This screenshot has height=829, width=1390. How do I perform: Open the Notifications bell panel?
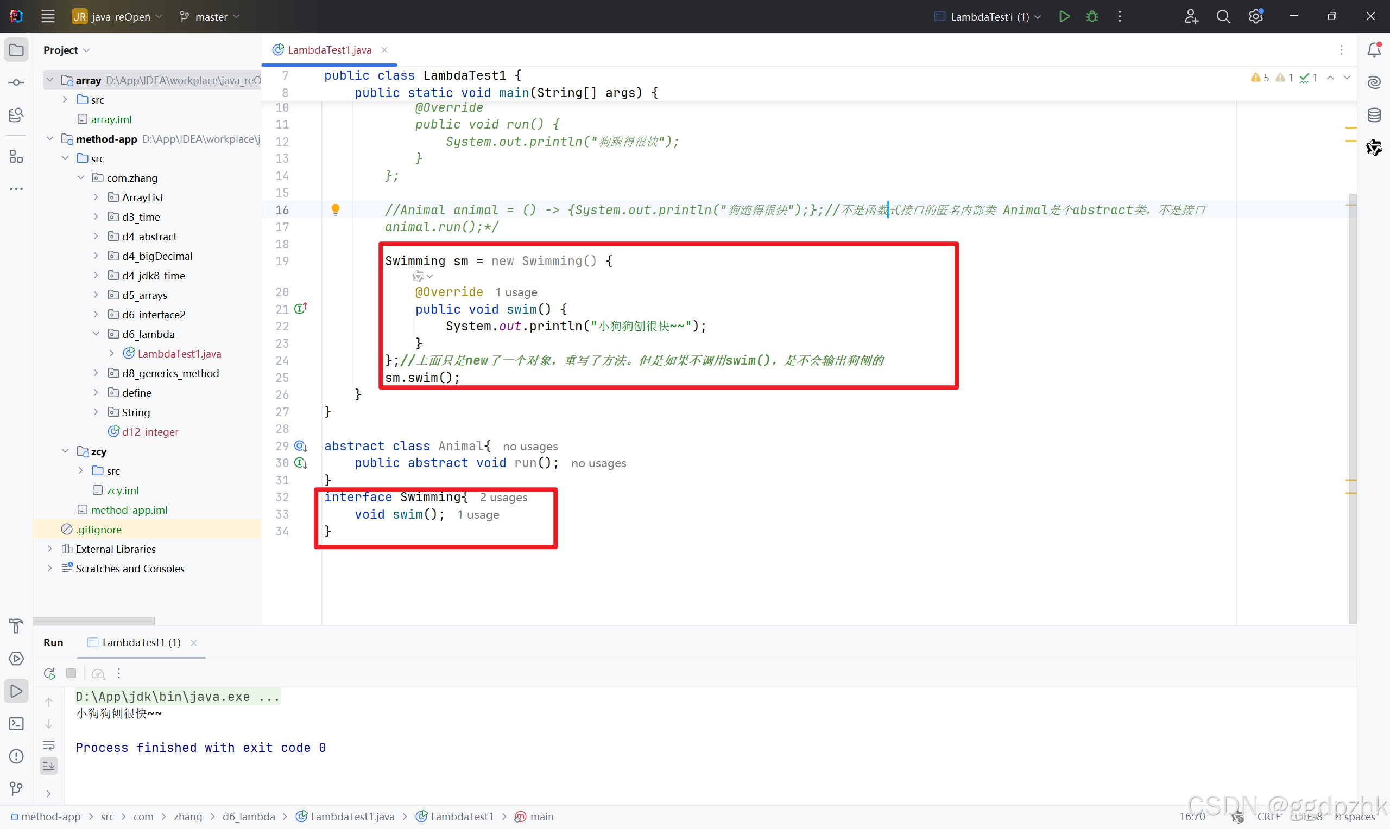[1374, 50]
